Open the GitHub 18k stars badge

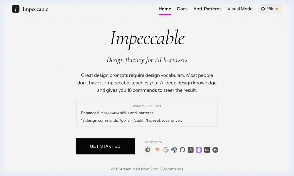[270, 9]
